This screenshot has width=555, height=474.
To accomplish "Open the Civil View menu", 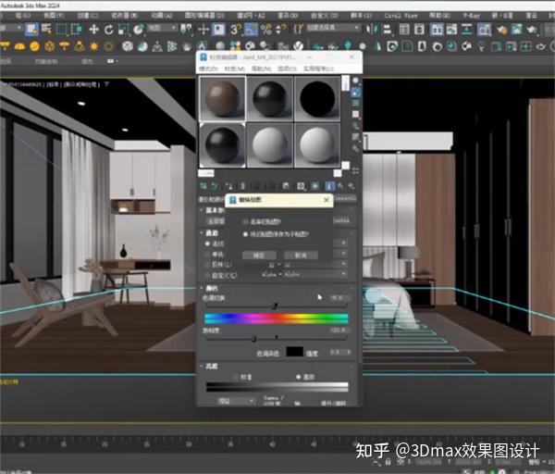I will point(401,16).
